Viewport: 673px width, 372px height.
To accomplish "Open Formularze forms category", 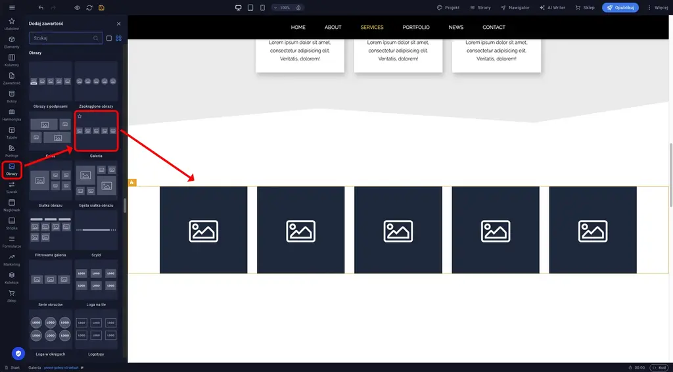I will coord(12,242).
